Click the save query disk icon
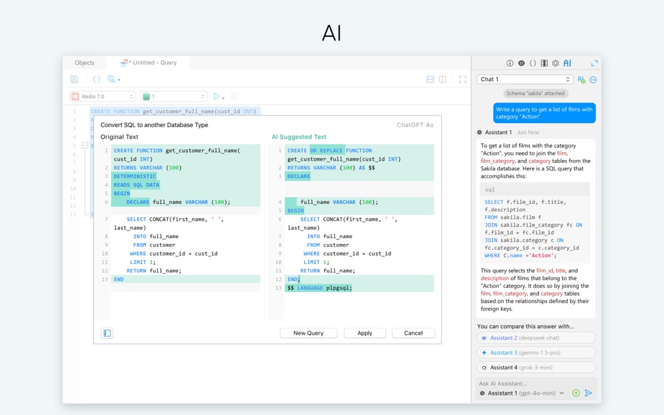The image size is (664, 415). (x=74, y=79)
